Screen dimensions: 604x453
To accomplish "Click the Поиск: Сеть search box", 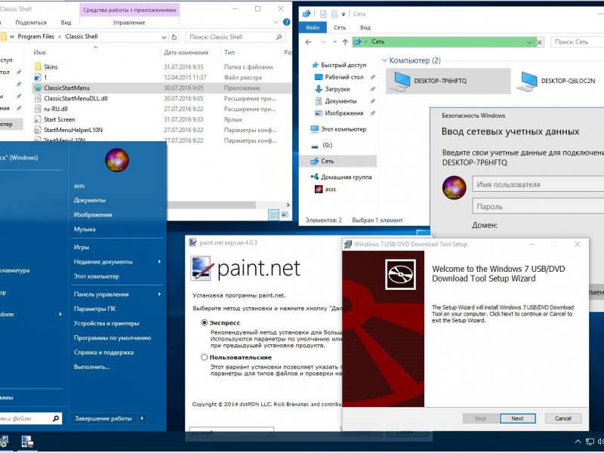I will [577, 42].
